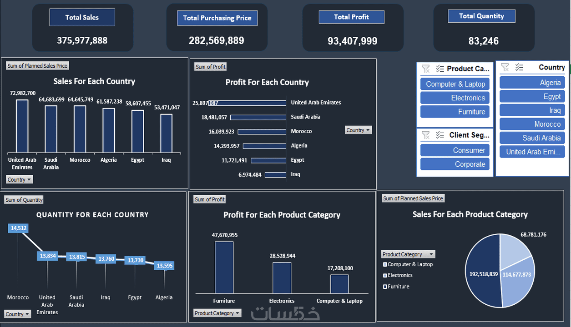Select the Total Profit label box
Screen dimensions: 571x327
pos(351,17)
